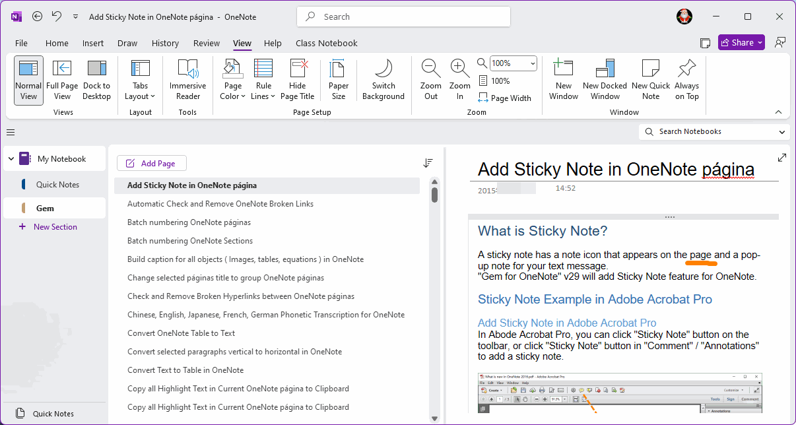This screenshot has height=425, width=796.
Task: Select Normal View
Action: click(x=28, y=81)
